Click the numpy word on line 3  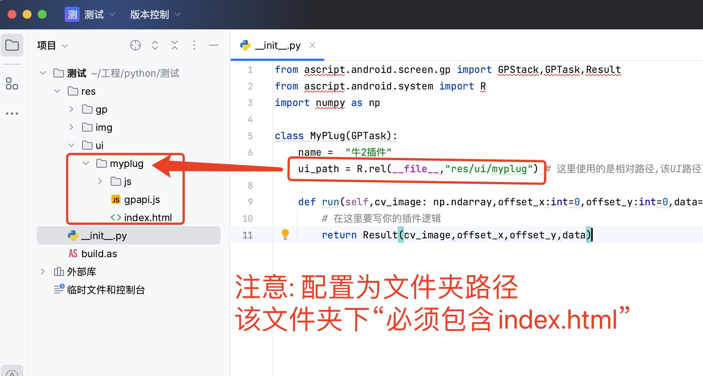[x=330, y=103]
